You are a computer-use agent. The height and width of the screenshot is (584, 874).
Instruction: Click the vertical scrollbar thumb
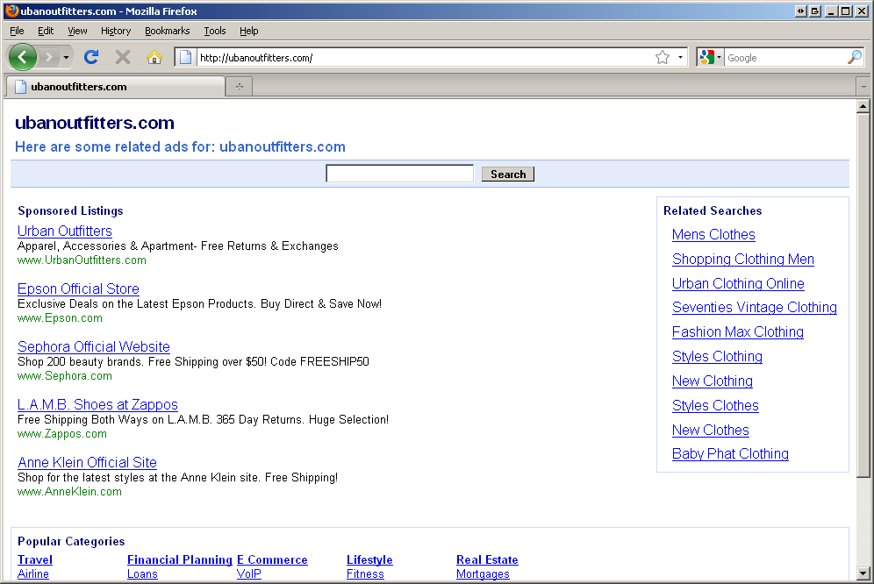point(863,296)
